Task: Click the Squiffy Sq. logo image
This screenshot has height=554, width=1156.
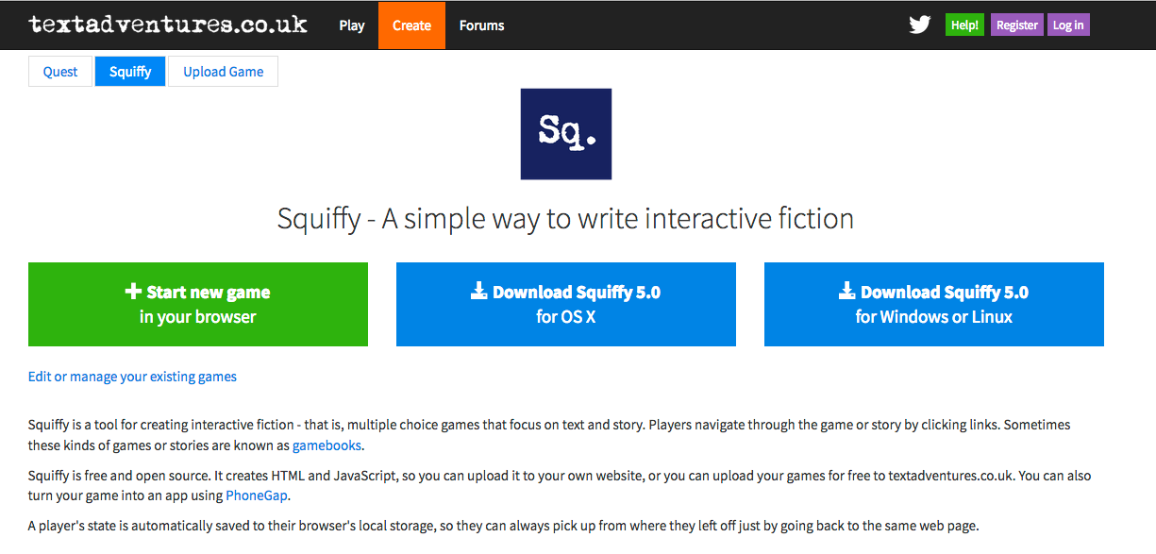Action: click(x=566, y=134)
